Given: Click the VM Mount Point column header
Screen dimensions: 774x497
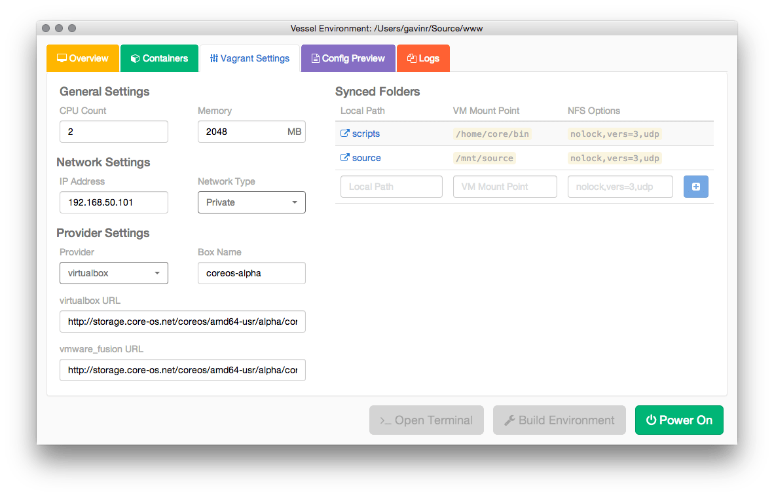Looking at the screenshot, I should coord(487,111).
